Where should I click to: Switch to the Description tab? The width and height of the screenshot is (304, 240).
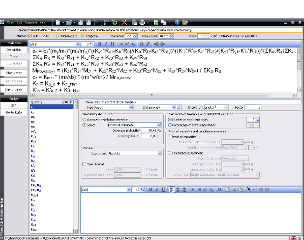14,50
